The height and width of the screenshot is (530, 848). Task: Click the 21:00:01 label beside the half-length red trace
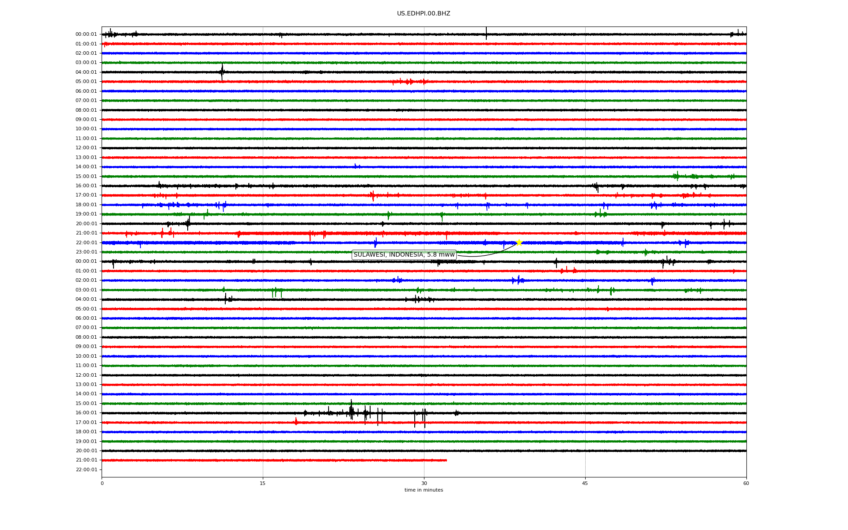pyautogui.click(x=86, y=460)
